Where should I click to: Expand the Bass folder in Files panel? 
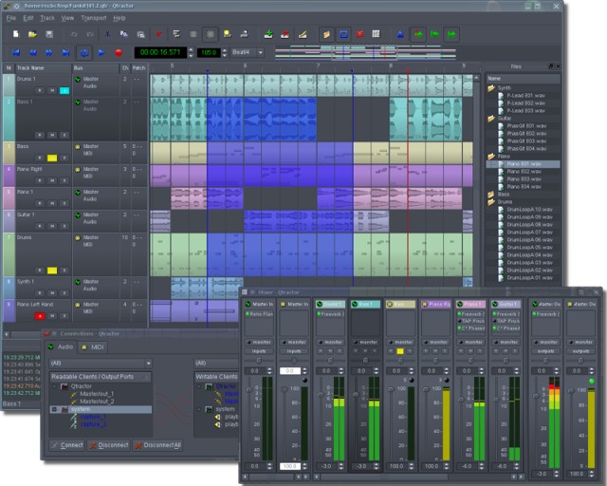491,195
